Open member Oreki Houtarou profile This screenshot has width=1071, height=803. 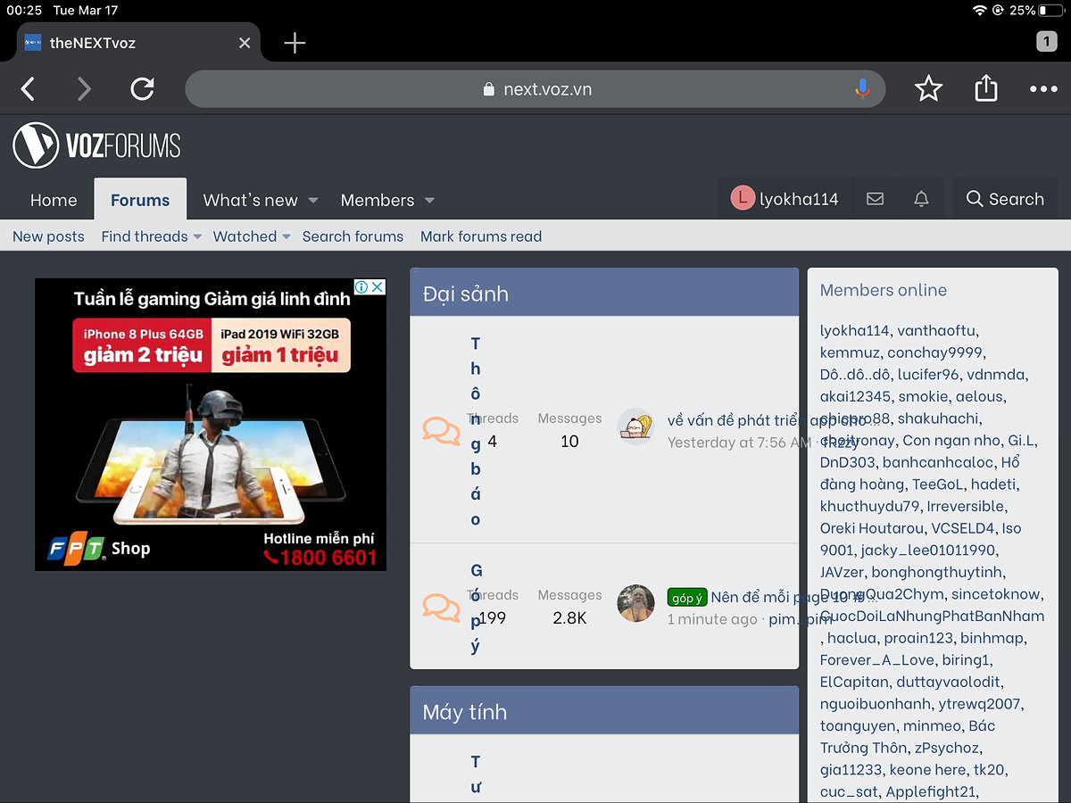(871, 528)
